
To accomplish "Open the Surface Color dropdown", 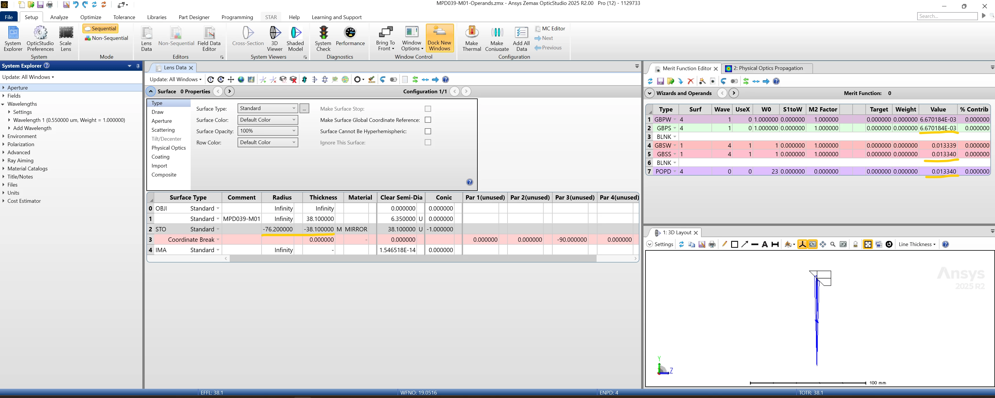I will point(267,120).
